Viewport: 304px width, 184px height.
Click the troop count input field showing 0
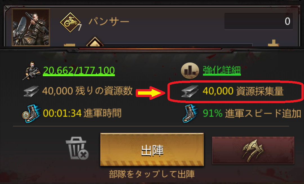tap(258, 21)
